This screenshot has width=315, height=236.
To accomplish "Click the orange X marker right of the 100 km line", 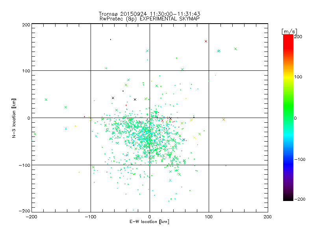I will (224, 120).
